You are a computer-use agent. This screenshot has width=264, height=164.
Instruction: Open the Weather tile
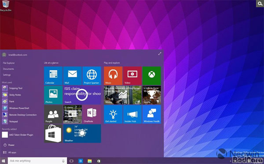coord(82,134)
